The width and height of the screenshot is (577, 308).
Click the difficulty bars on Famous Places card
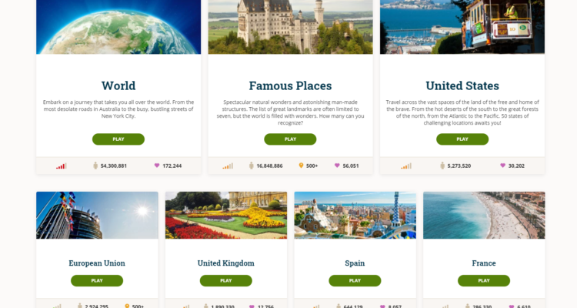228,166
